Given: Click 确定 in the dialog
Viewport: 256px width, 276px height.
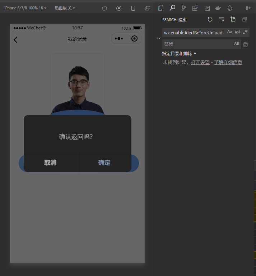Looking at the screenshot, I should tap(104, 162).
